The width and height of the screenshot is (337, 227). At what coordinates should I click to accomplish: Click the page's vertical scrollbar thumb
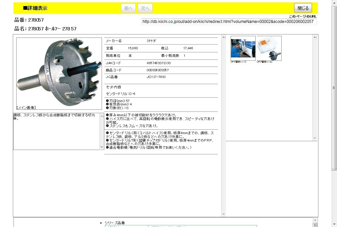[334, 88]
